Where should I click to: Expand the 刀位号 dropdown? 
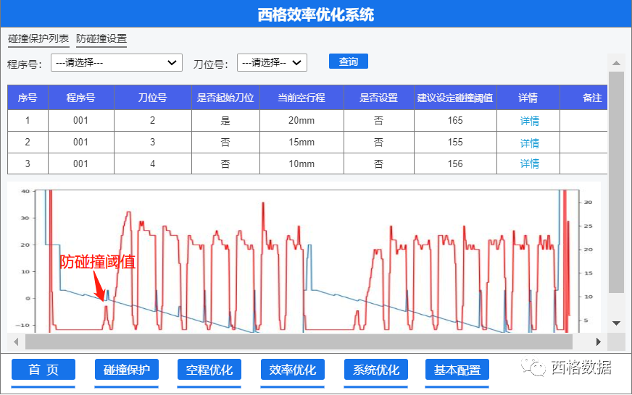272,63
